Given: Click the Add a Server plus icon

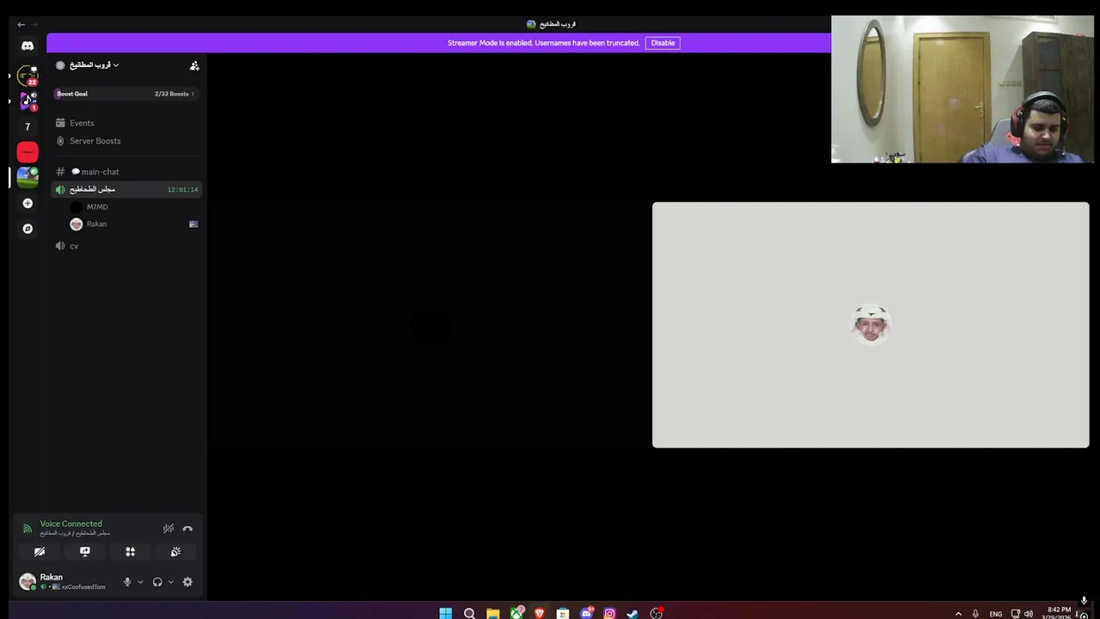Looking at the screenshot, I should 27,203.
